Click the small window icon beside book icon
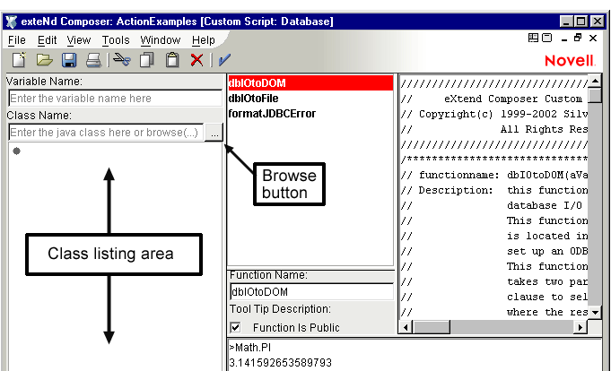 tap(547, 38)
